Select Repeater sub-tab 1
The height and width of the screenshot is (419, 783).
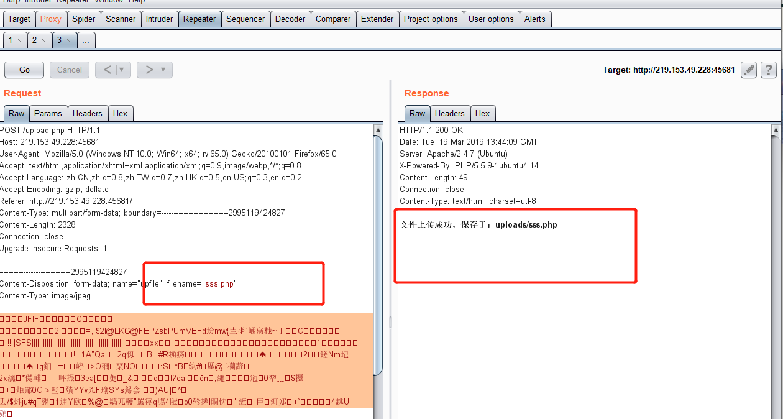[x=10, y=40]
